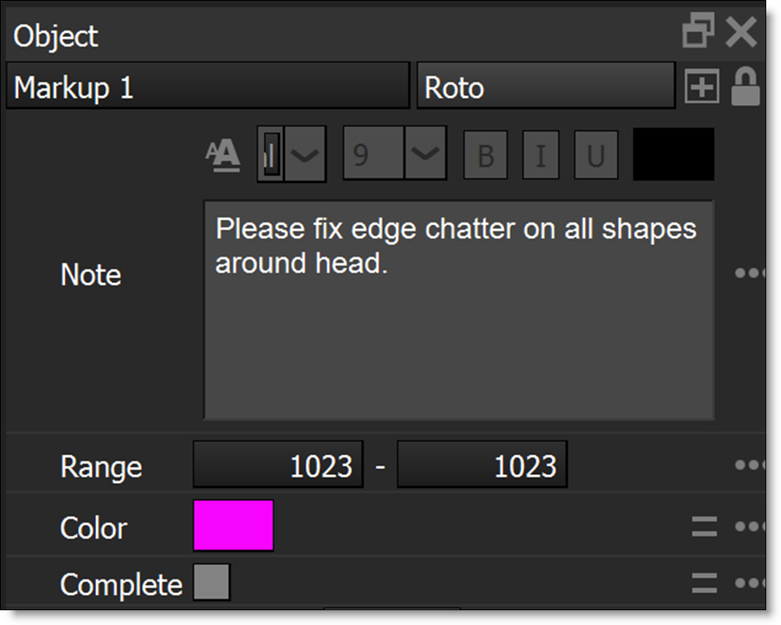Click the Range end frame field
This screenshot has width=781, height=625.
point(482,466)
